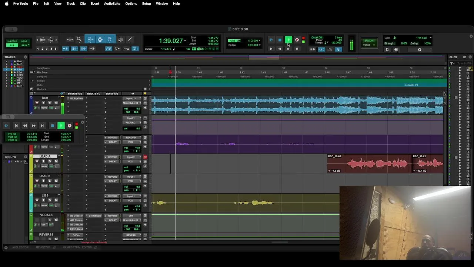Screen dimensions: 474x267
Task: Click the DELAY send on LEAD B
Action: tap(112, 181)
